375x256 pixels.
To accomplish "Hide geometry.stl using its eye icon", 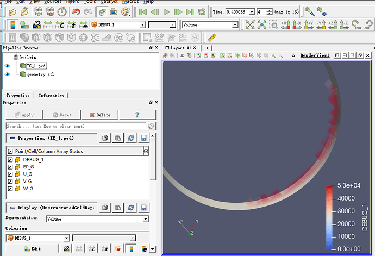I will click(8, 74).
